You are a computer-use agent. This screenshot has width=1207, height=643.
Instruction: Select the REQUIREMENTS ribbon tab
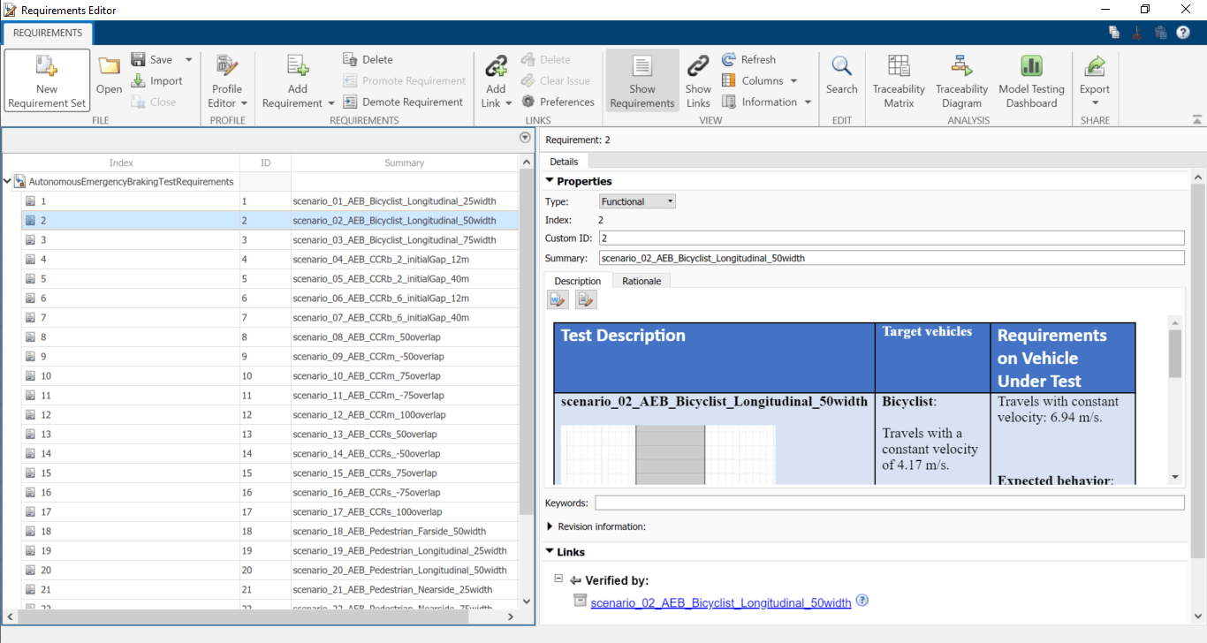[48, 34]
